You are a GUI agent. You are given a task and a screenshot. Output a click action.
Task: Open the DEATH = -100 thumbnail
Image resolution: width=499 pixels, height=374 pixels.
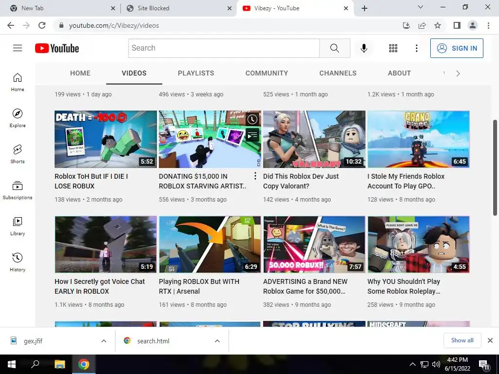(x=106, y=139)
